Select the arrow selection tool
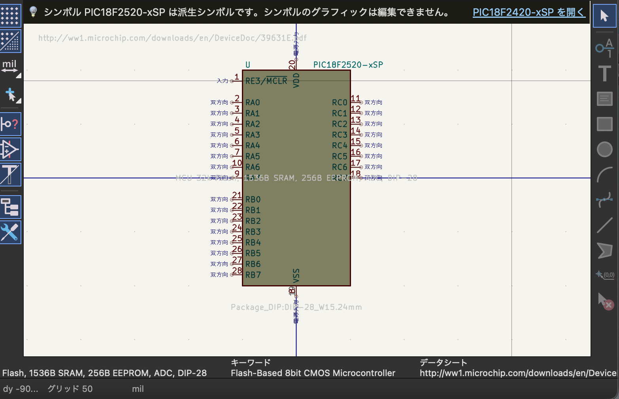This screenshot has width=619, height=399. [x=604, y=16]
